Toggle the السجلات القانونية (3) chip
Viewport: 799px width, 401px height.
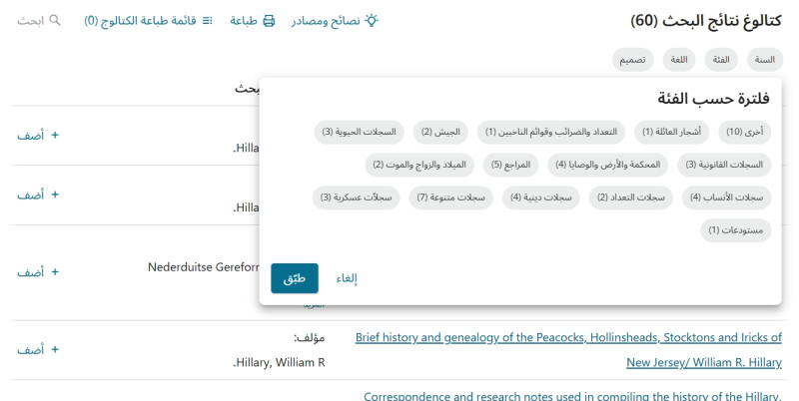(x=723, y=165)
